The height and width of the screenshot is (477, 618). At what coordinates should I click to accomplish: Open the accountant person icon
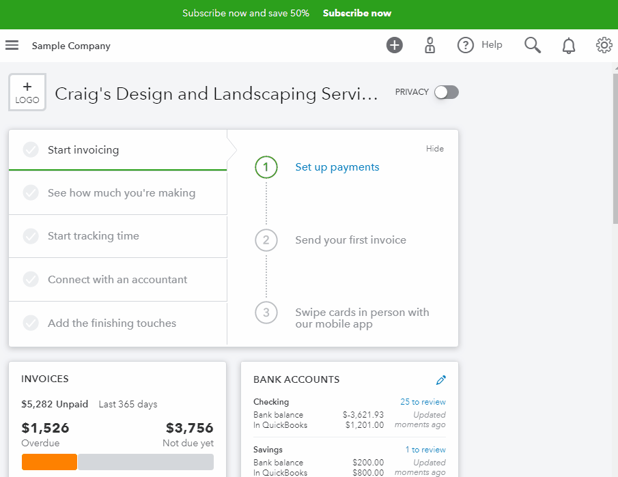point(430,46)
